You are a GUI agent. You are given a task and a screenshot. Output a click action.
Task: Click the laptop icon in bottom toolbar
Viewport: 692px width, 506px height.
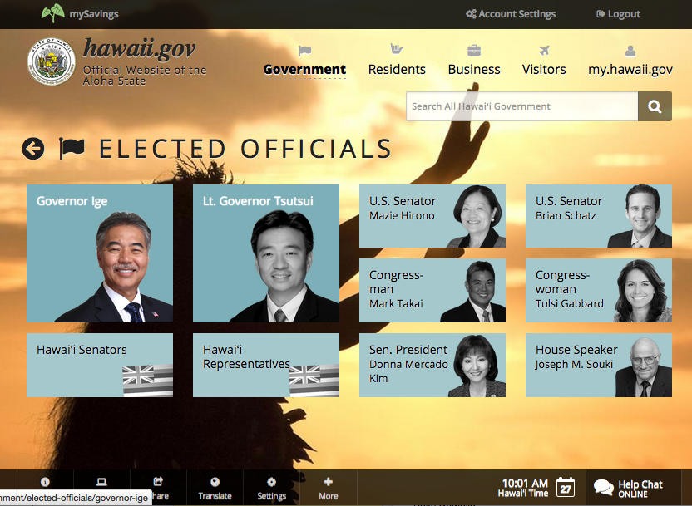(101, 482)
